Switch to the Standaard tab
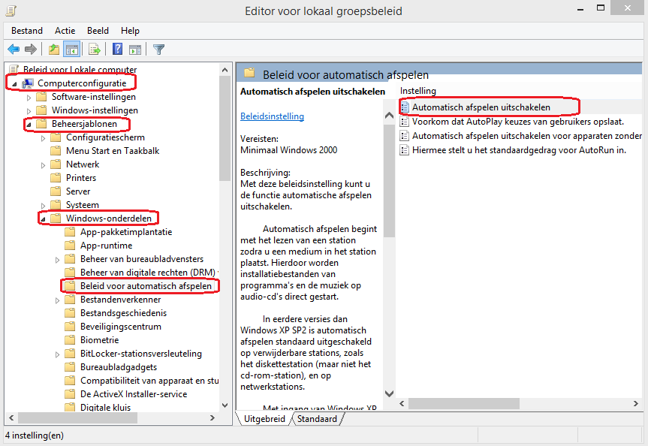 tap(317, 419)
